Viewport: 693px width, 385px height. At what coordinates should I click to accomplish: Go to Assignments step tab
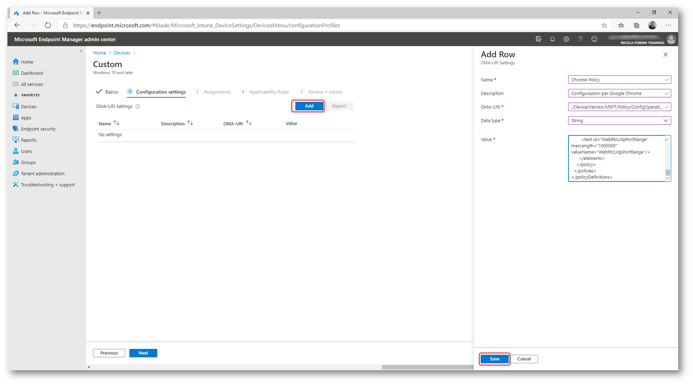(213, 92)
